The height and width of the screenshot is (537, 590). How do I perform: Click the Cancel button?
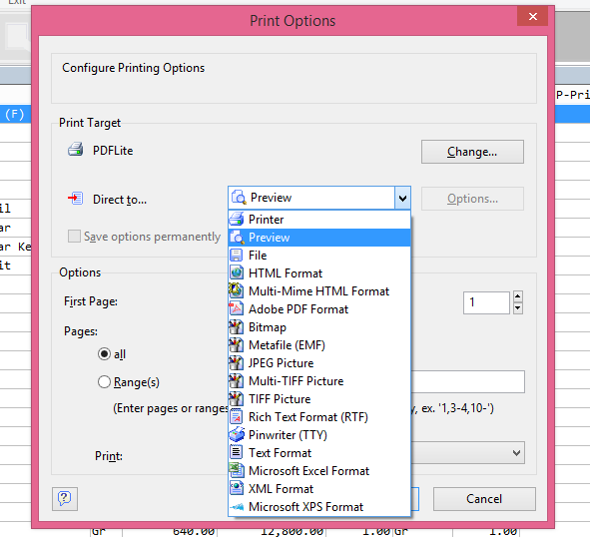(484, 499)
